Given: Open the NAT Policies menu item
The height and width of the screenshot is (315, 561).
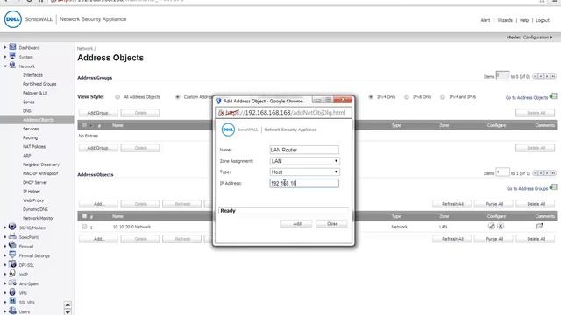Looking at the screenshot, I should 34,146.
